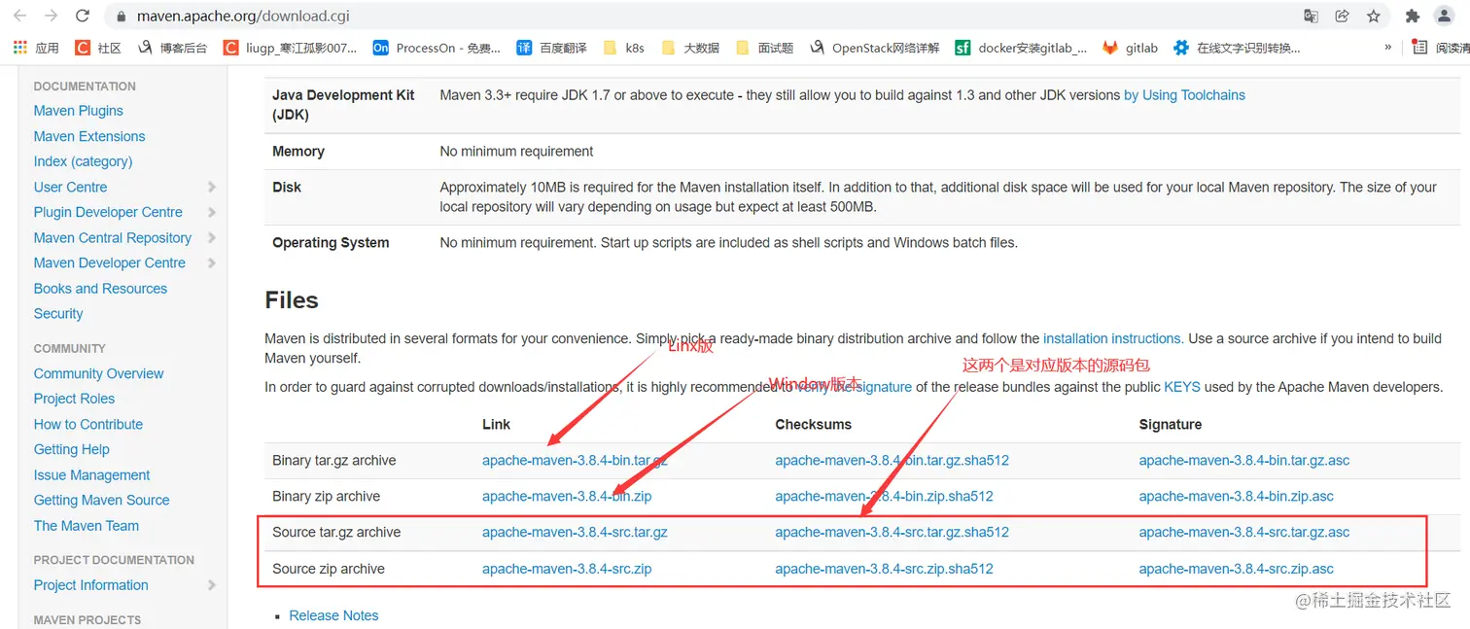Viewport: 1470px width, 629px height.
Task: Open the Release Notes link
Action: pyautogui.click(x=333, y=615)
